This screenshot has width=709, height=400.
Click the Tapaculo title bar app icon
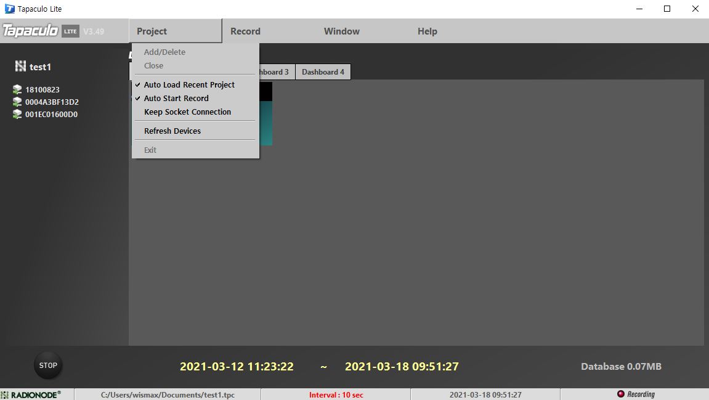click(x=9, y=9)
